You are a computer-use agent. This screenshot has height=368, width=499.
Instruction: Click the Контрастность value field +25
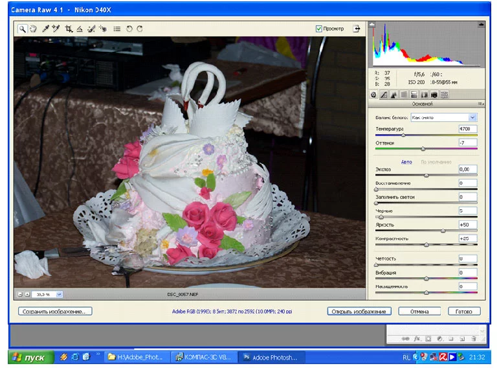click(x=467, y=238)
